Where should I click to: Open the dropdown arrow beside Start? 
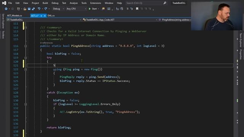point(98,9)
